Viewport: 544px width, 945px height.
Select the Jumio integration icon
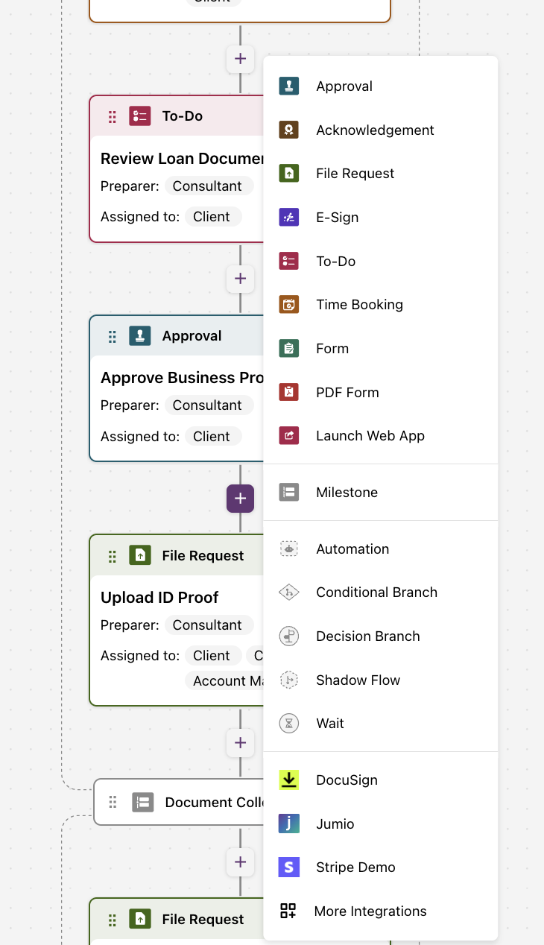coord(289,824)
